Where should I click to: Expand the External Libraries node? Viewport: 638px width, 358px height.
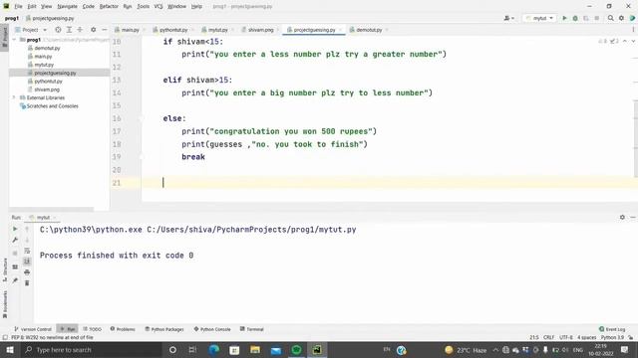[14, 97]
